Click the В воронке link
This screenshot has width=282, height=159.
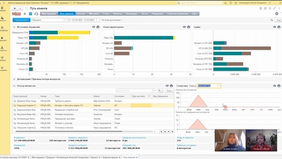click(19, 137)
